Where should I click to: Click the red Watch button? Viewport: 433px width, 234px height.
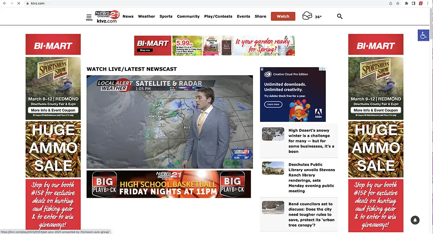coord(283,16)
